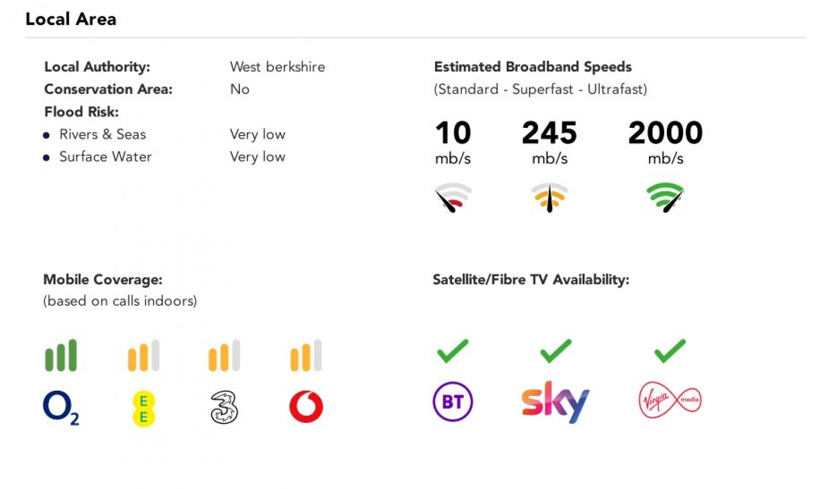
Task: Click the Three network logo
Action: point(224,407)
